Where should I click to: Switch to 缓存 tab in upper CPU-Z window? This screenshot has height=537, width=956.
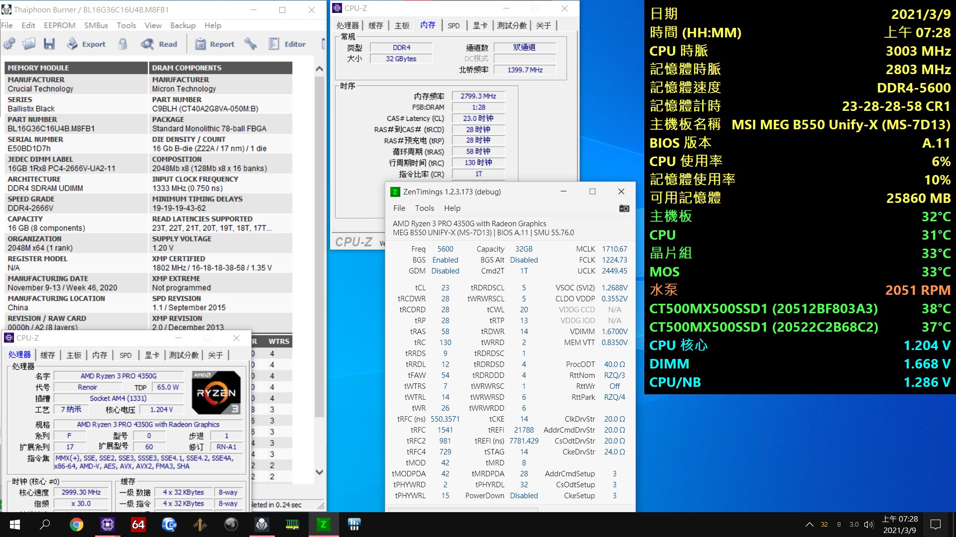pyautogui.click(x=376, y=25)
